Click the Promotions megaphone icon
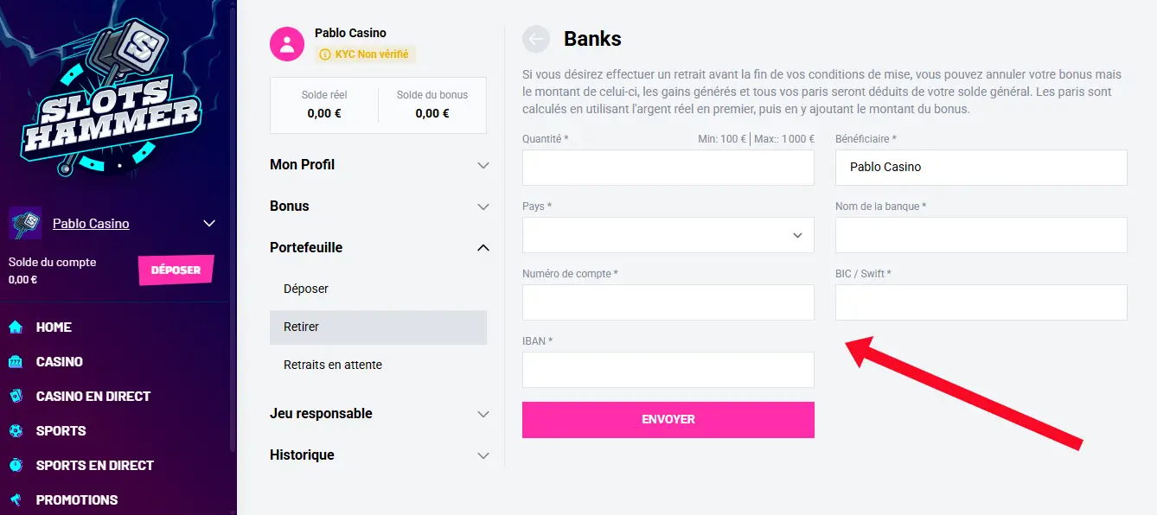This screenshot has height=515, width=1157. [x=16, y=499]
